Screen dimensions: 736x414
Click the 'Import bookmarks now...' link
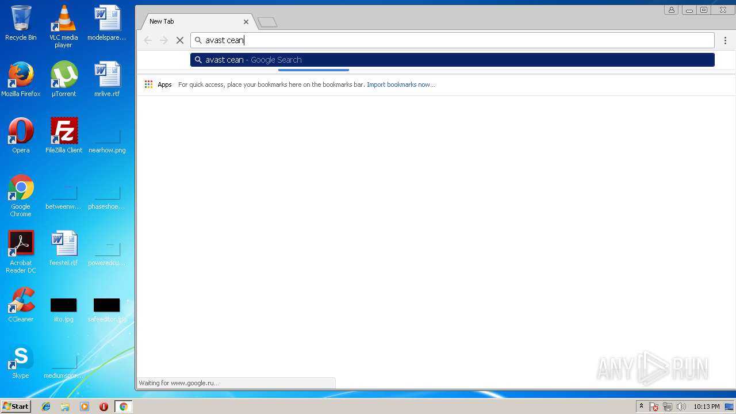coord(401,85)
